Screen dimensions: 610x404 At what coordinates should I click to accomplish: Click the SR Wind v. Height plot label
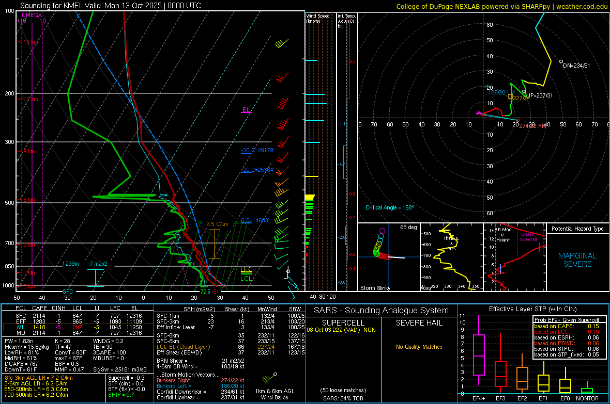tap(503, 235)
